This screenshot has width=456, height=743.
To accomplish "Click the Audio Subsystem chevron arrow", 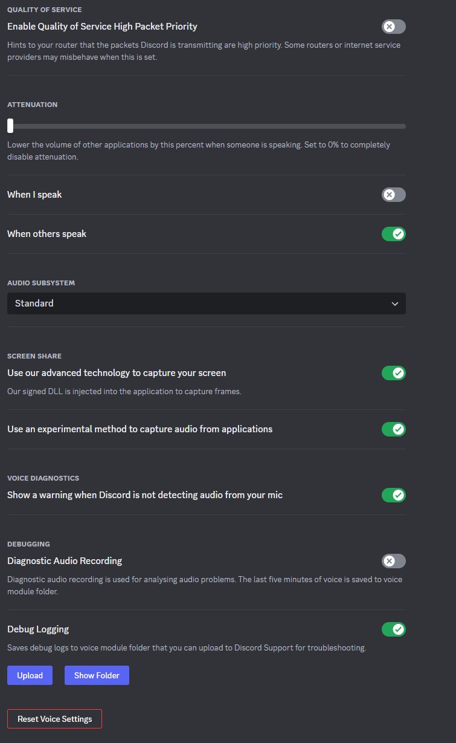I will tap(395, 303).
